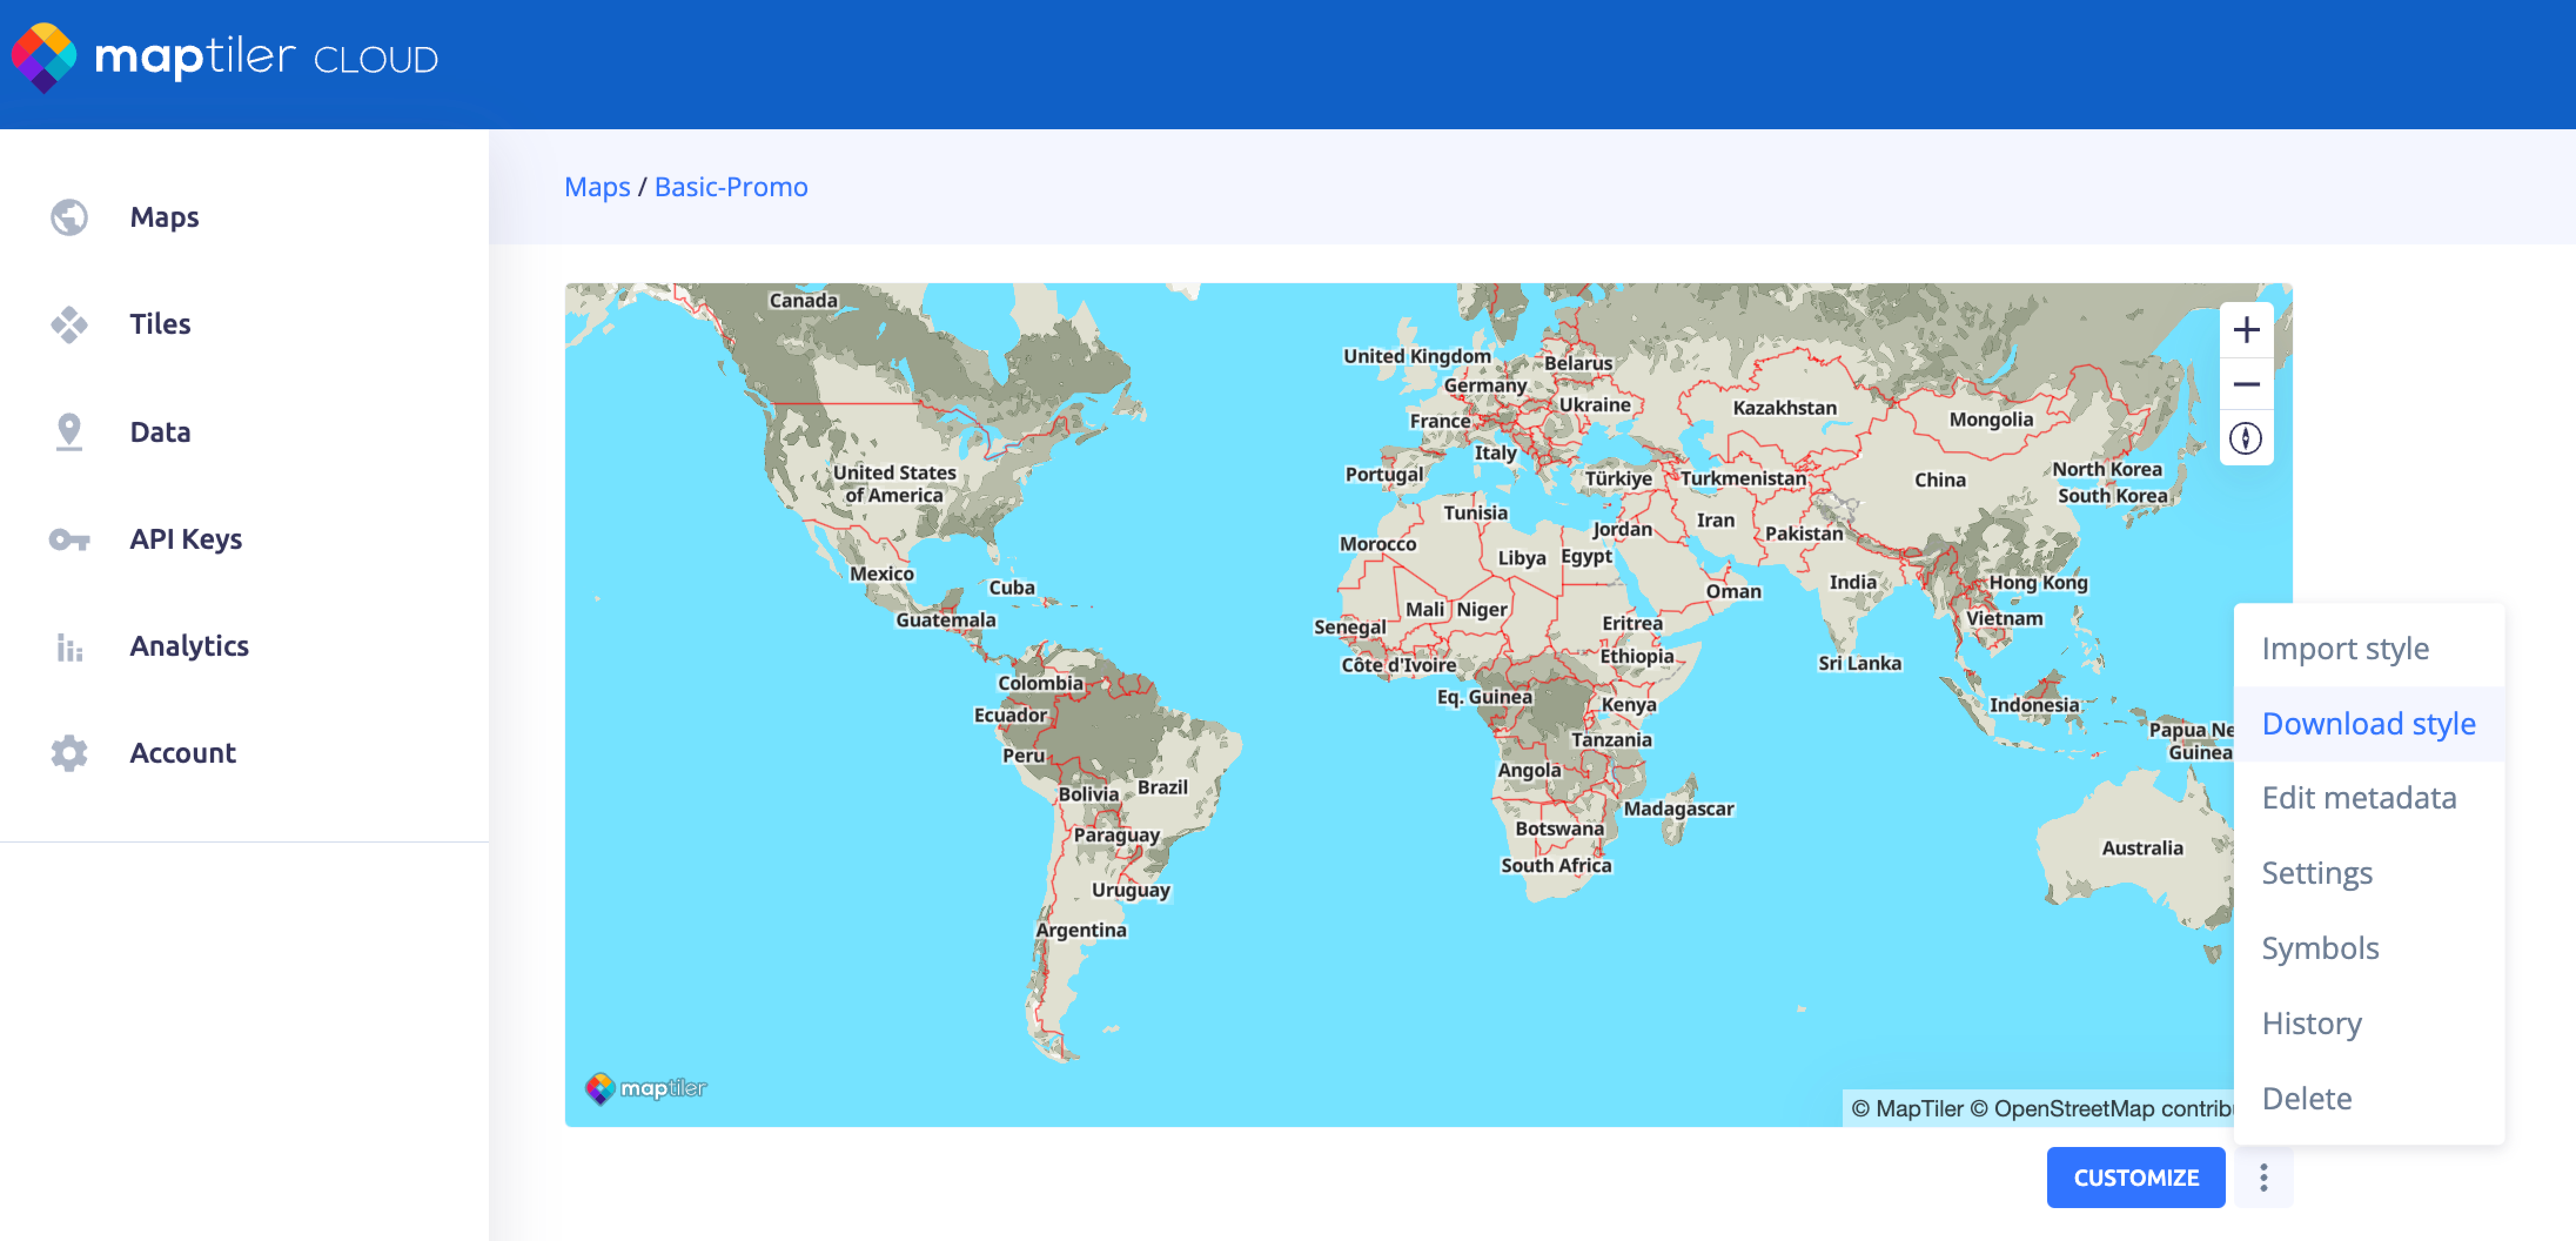Click the Data location pin icon
Viewport: 2576px width, 1241px height.
[69, 432]
